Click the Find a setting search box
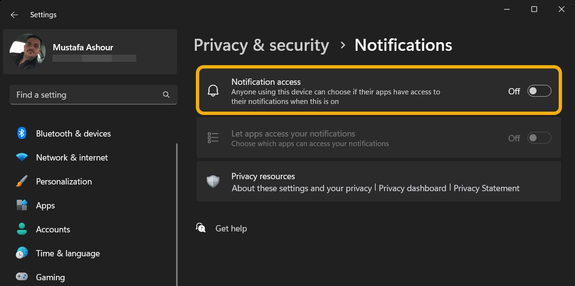 pos(86,94)
